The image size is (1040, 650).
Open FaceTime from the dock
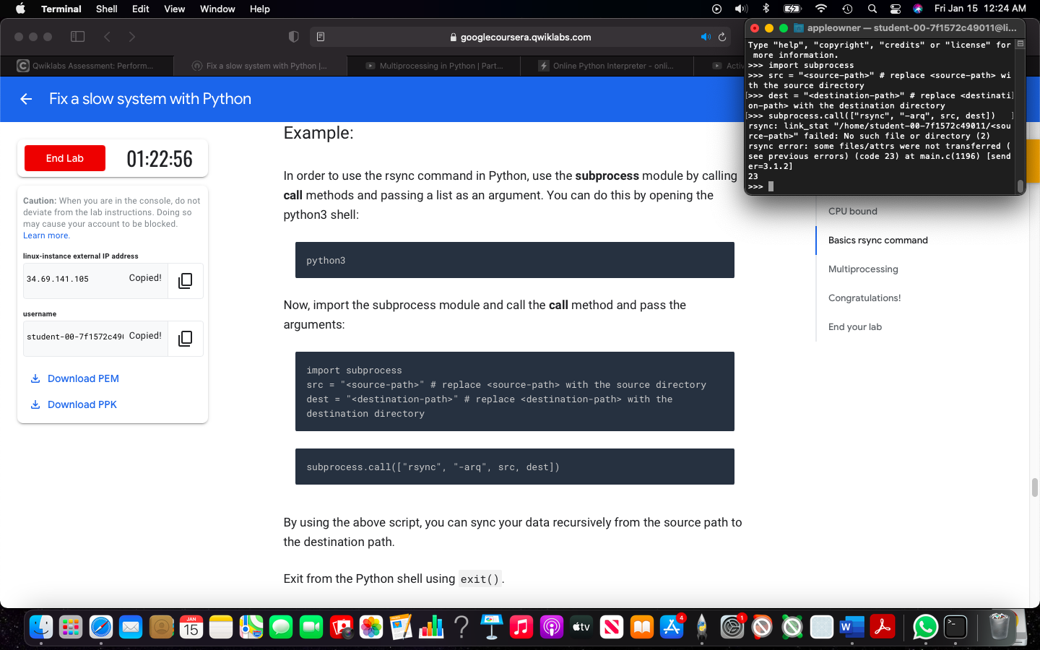311,627
